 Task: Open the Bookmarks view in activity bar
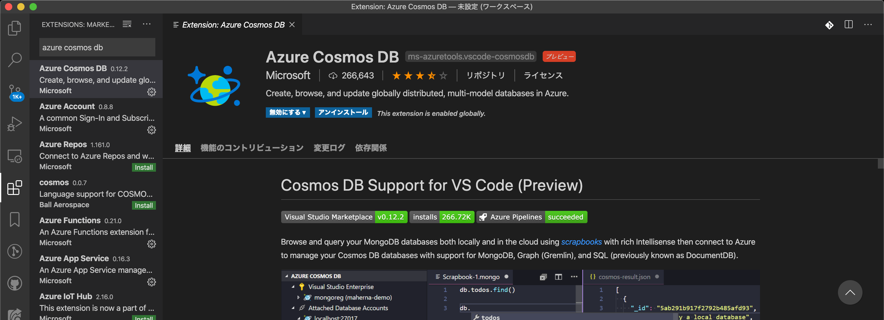pyautogui.click(x=14, y=219)
